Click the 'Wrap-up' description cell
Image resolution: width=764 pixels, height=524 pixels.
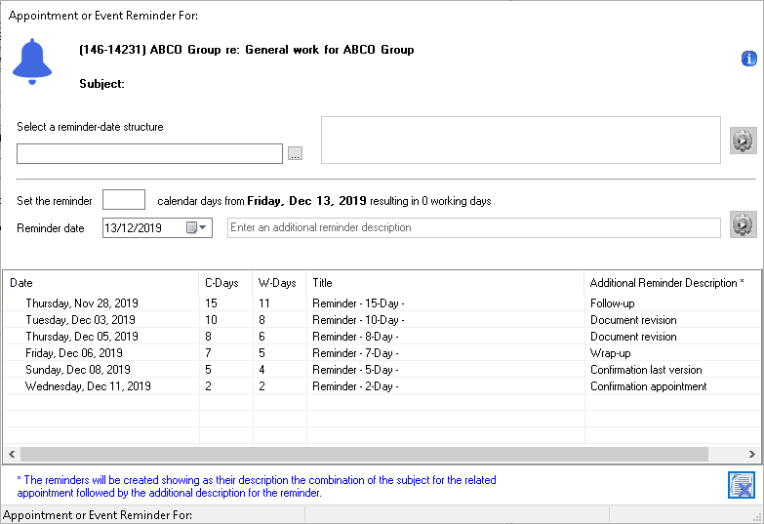(x=610, y=353)
